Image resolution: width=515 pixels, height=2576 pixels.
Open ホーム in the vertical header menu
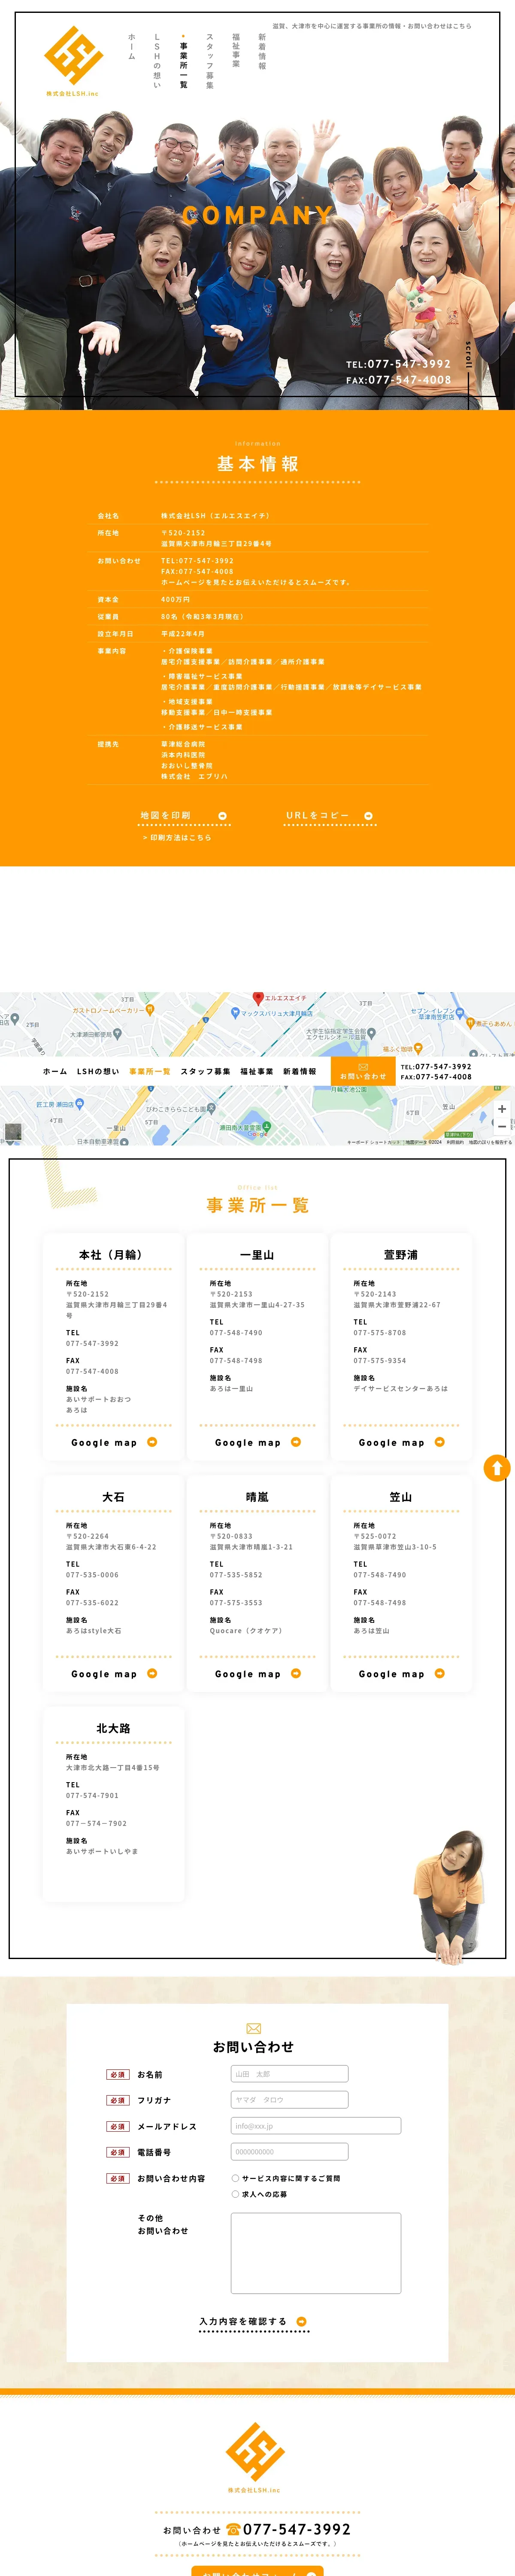(x=131, y=47)
